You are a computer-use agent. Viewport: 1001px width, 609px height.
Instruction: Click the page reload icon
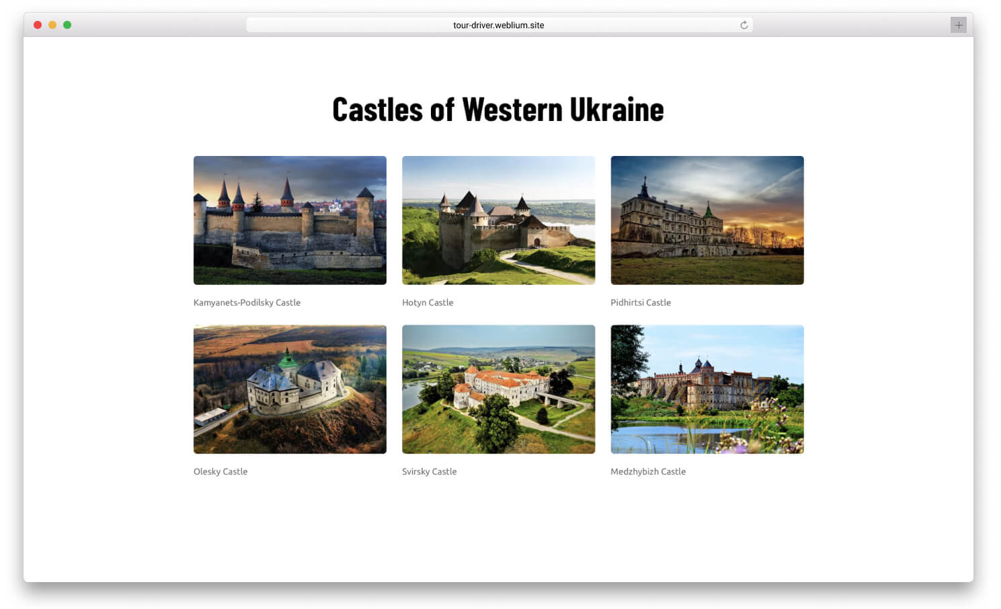(x=744, y=25)
